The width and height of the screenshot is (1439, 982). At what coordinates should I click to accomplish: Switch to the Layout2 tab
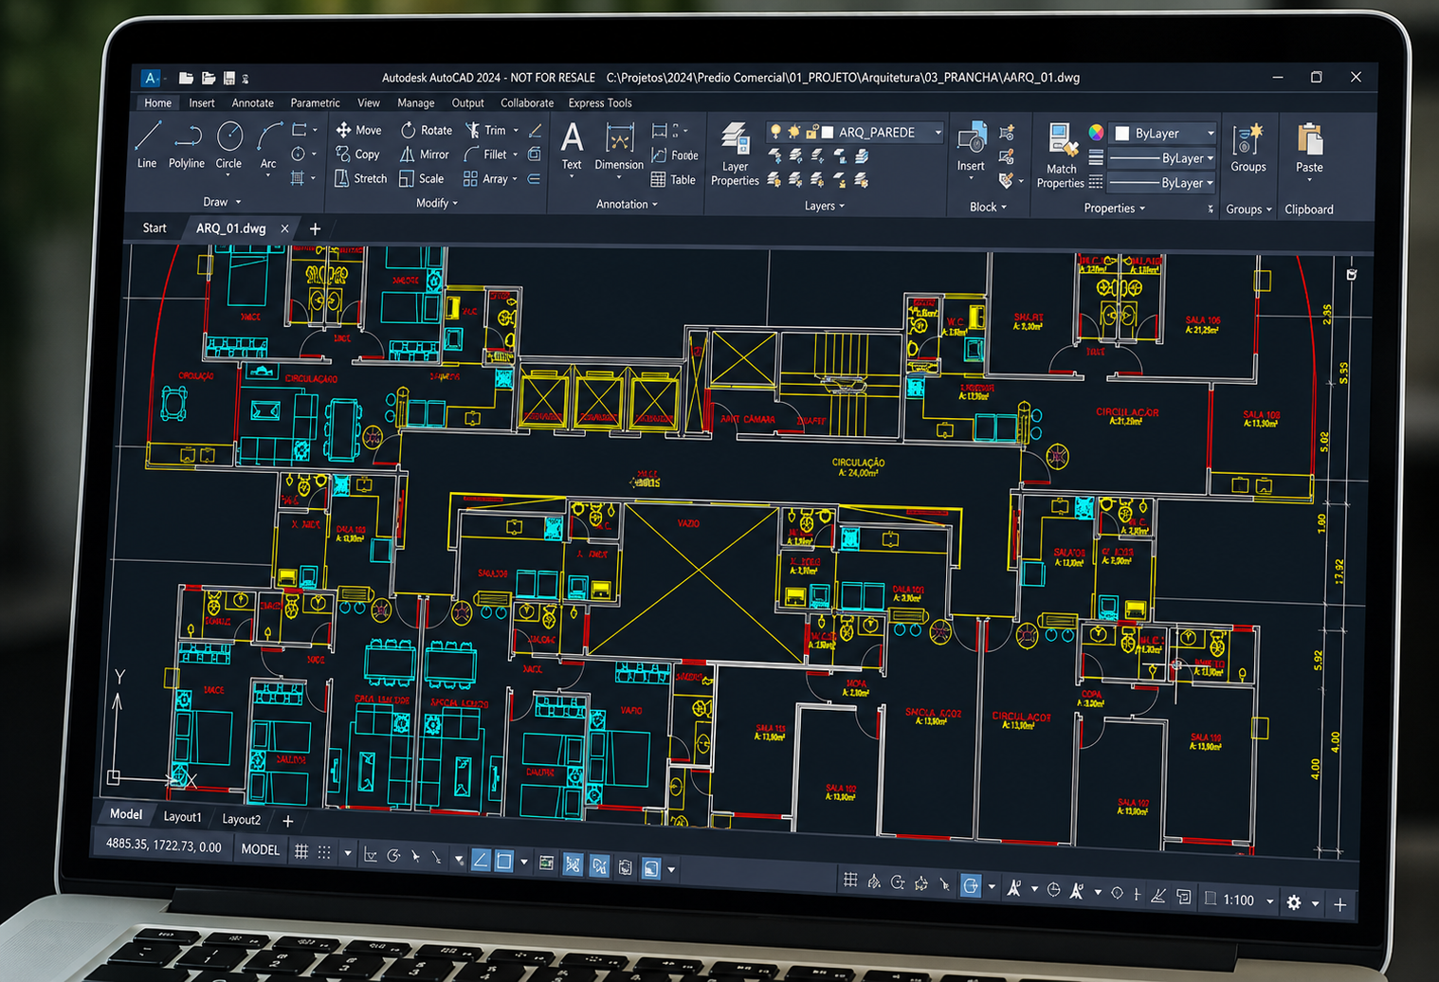241,819
